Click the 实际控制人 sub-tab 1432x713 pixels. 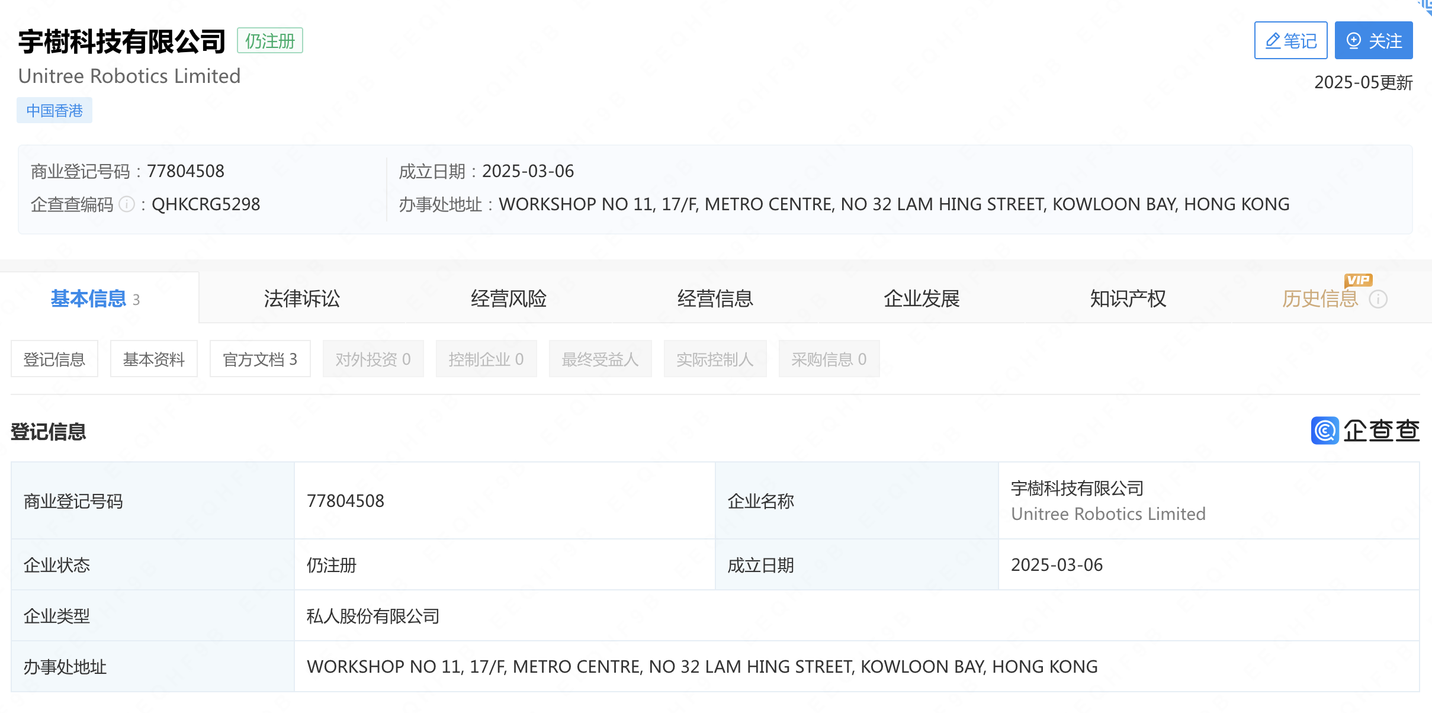click(x=715, y=359)
